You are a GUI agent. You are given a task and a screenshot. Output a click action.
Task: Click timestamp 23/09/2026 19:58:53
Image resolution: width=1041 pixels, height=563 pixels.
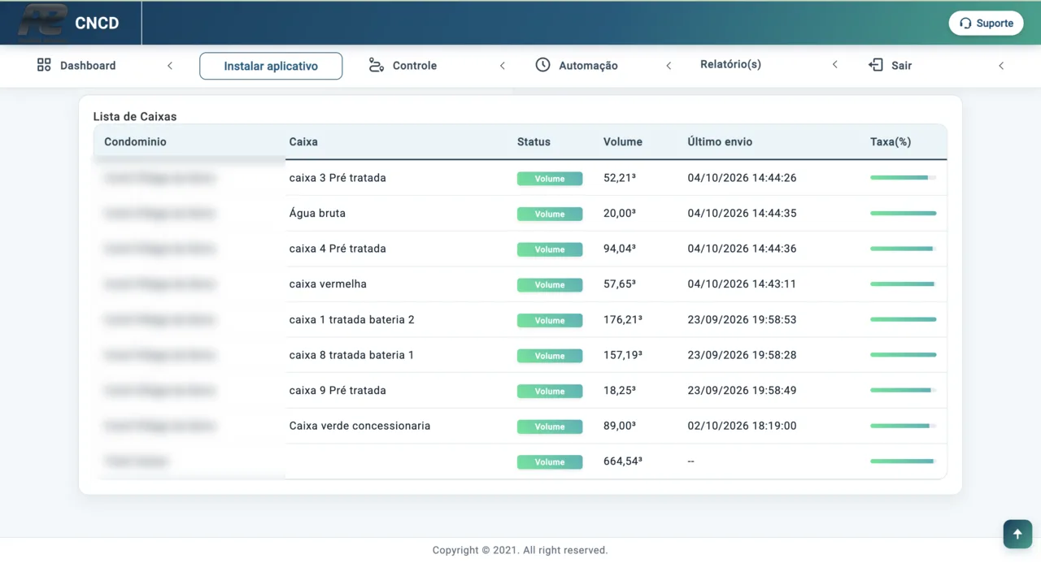point(742,319)
